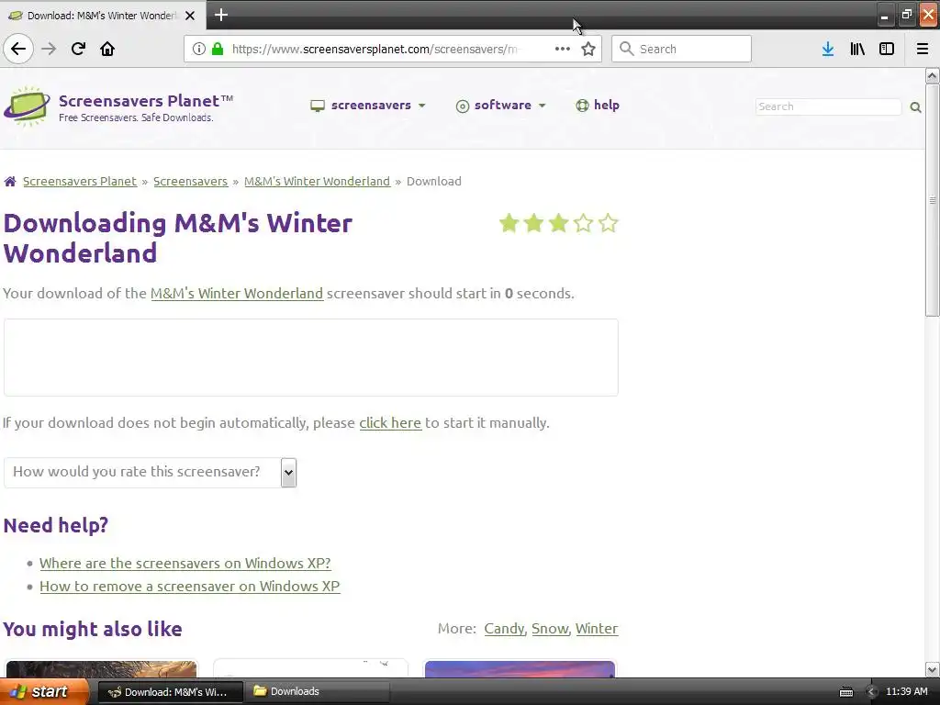Open the Library bookmarks icon

(857, 49)
